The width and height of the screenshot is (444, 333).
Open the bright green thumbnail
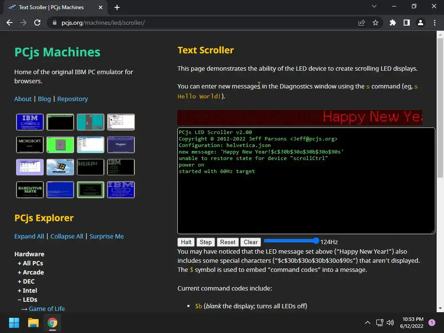point(60,144)
